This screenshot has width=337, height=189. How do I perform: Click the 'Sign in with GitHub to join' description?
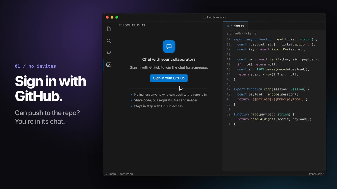(x=169, y=67)
